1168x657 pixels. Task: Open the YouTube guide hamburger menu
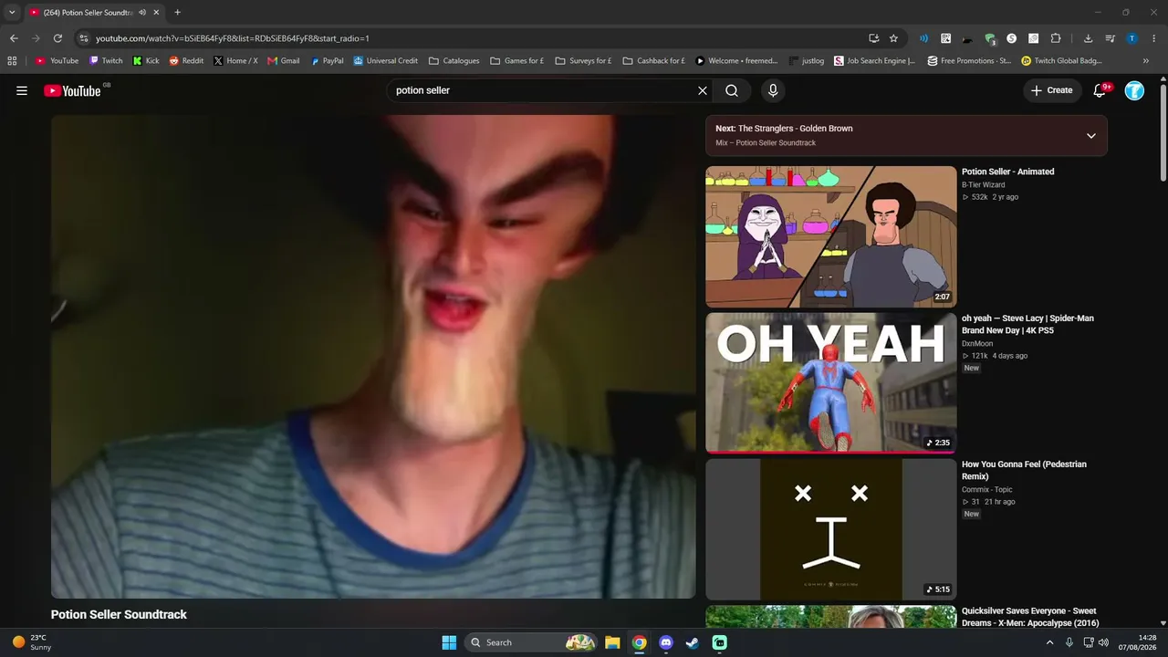pos(22,90)
